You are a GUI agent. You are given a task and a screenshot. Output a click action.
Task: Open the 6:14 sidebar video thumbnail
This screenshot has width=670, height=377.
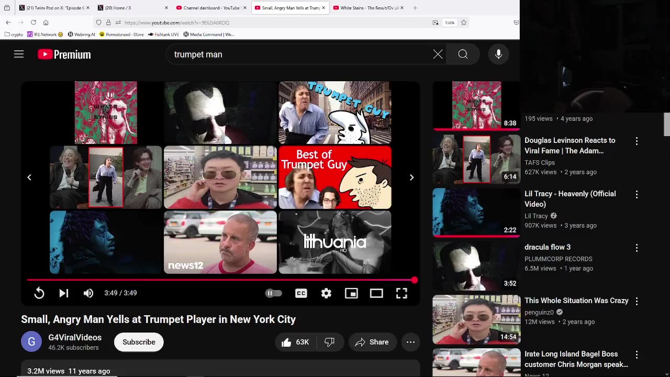point(476,159)
